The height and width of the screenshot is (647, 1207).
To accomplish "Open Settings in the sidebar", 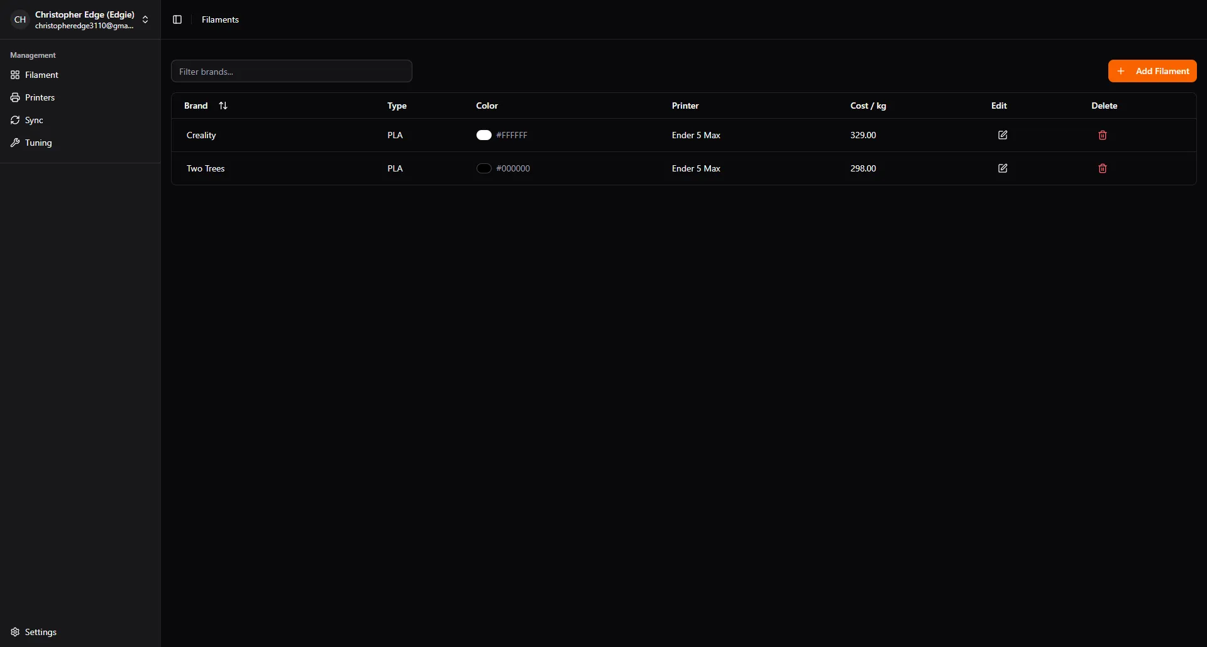I will [80, 632].
